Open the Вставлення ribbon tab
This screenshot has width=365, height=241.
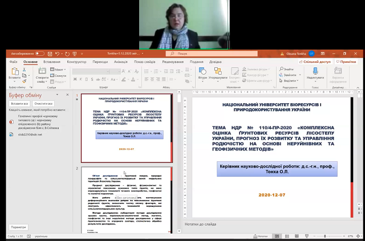[x=51, y=61]
